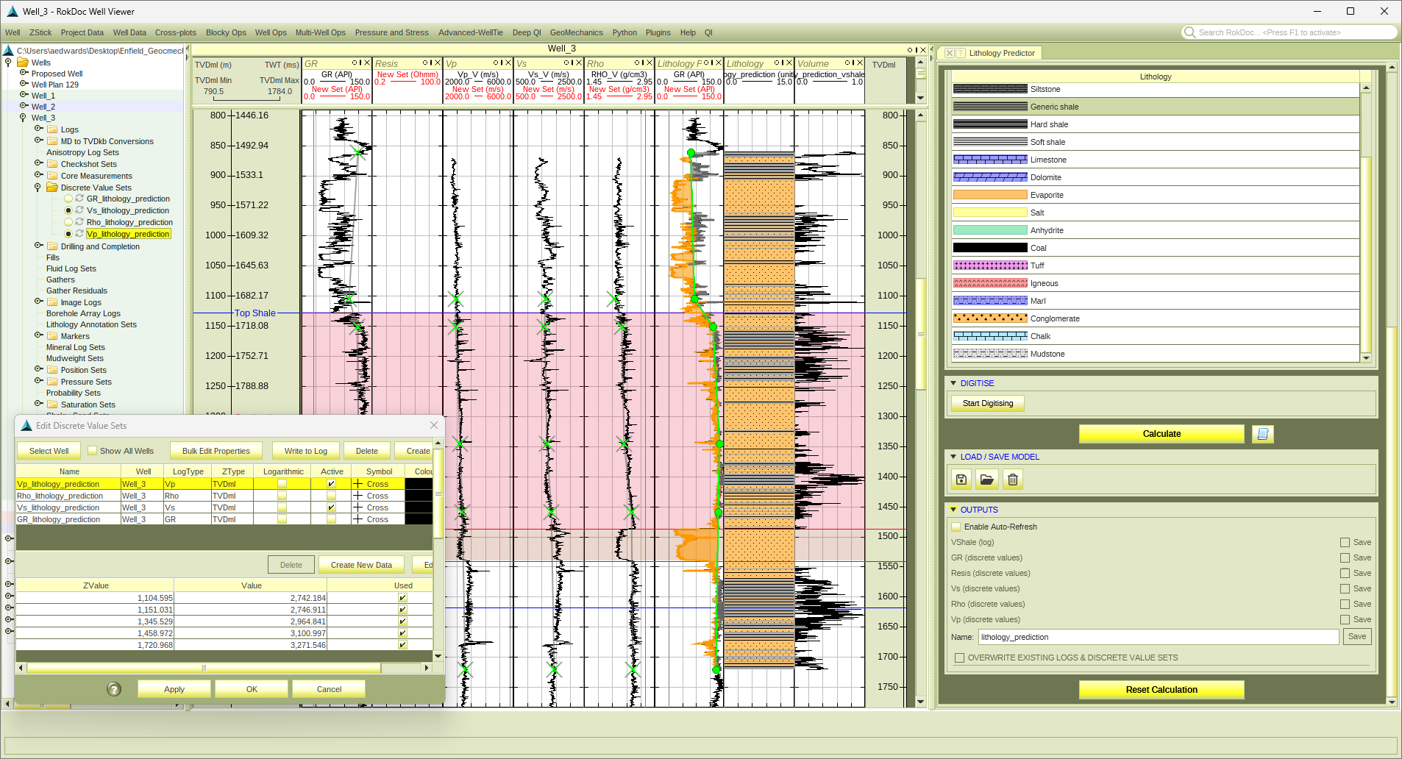Toggle Show All Wells

91,450
